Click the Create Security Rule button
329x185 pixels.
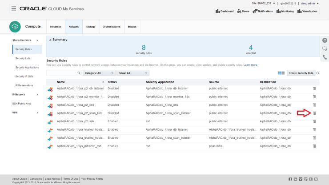point(301,73)
